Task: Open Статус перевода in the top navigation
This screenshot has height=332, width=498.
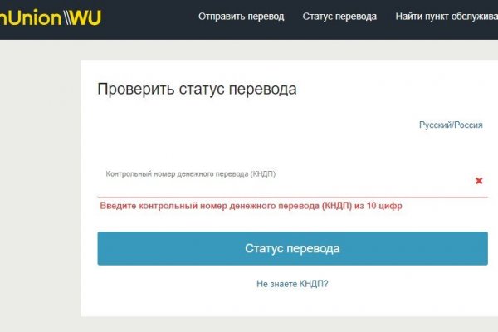Action: [x=339, y=17]
